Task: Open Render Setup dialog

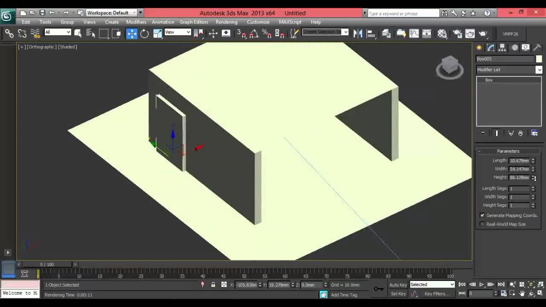Action: 457,33
